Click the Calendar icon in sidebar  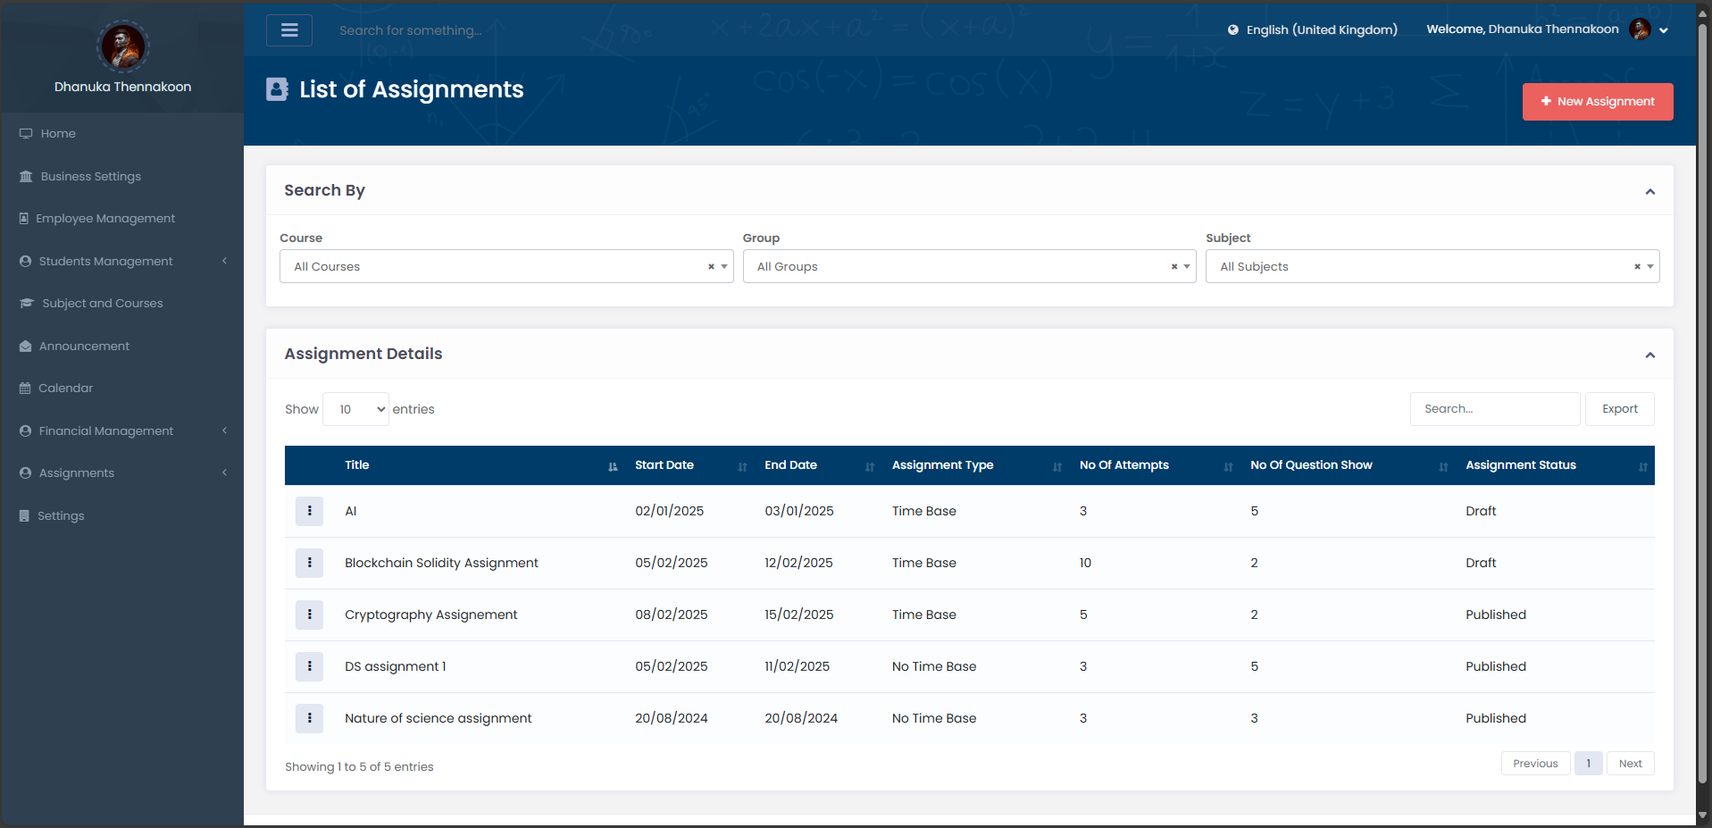point(25,389)
